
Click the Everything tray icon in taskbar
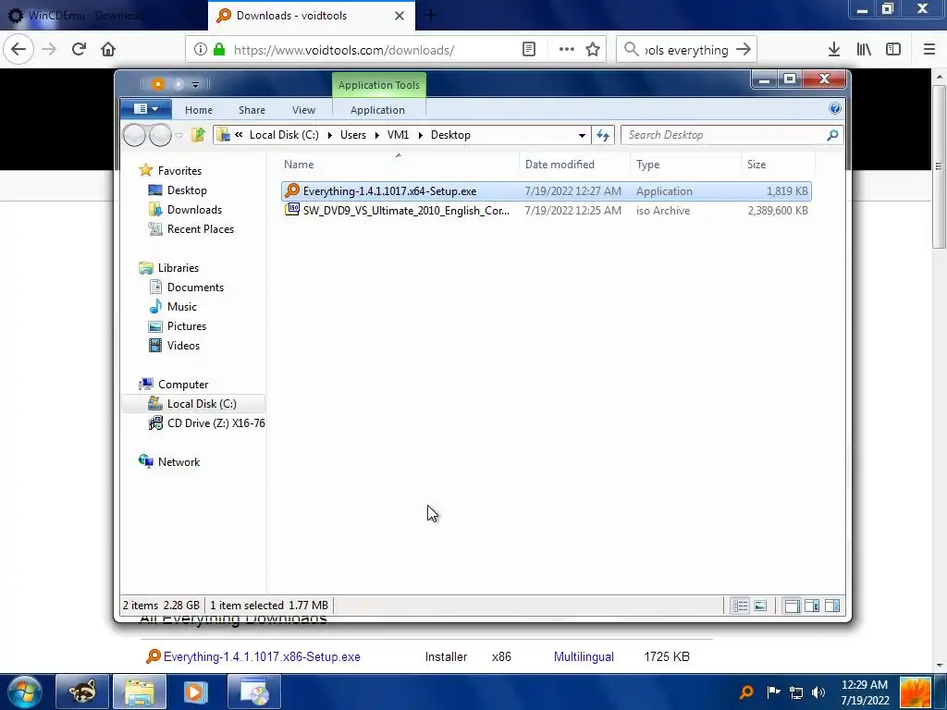[746, 692]
